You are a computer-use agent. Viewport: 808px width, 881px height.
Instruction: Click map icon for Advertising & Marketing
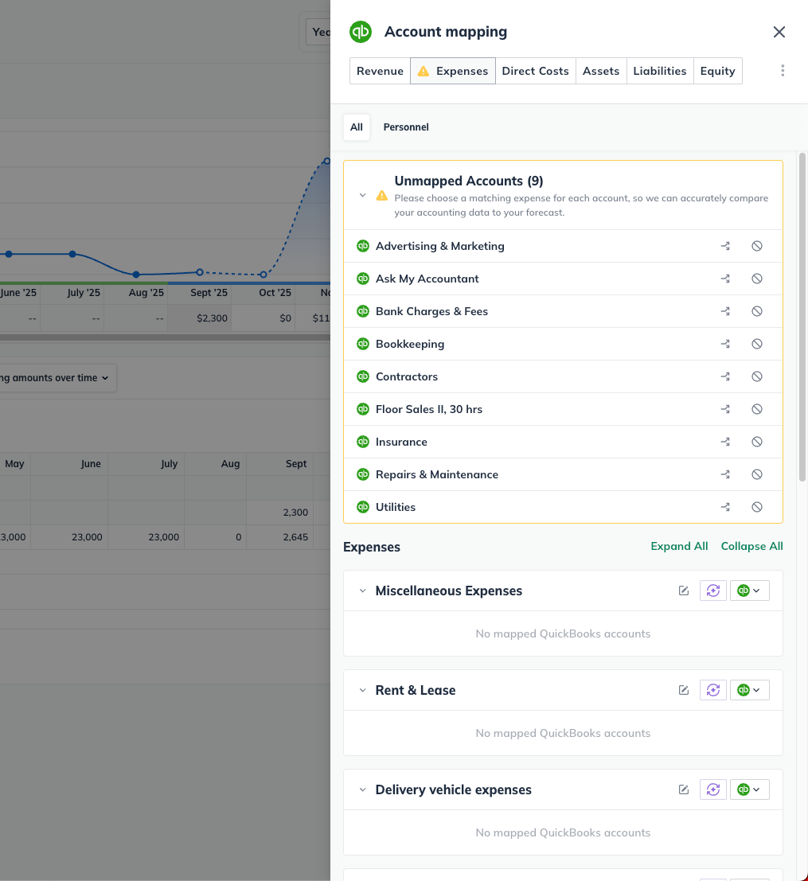click(725, 246)
